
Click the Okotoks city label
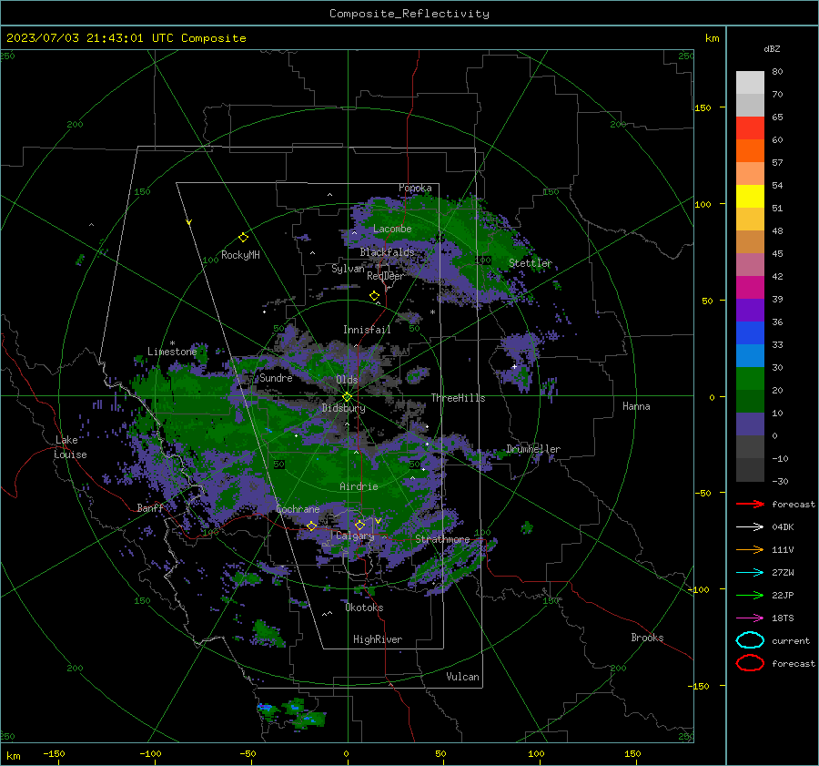(364, 608)
